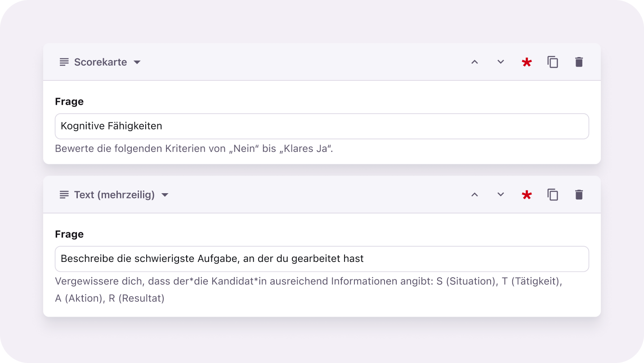This screenshot has width=644, height=363.
Task: Move the Scorekarte question down
Action: point(501,62)
